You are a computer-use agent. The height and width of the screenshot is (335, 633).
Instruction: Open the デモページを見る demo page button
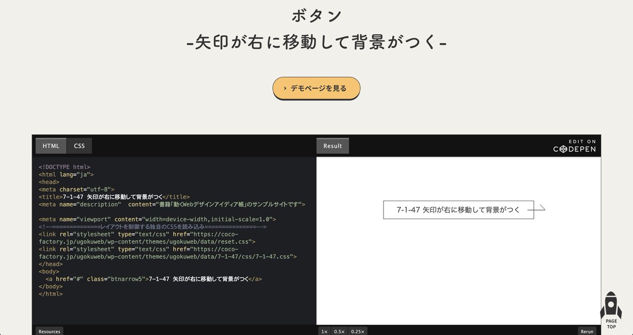click(316, 88)
